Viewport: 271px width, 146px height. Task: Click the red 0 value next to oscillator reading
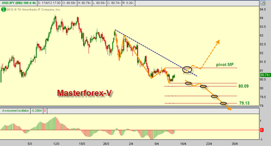click(x=45, y=110)
